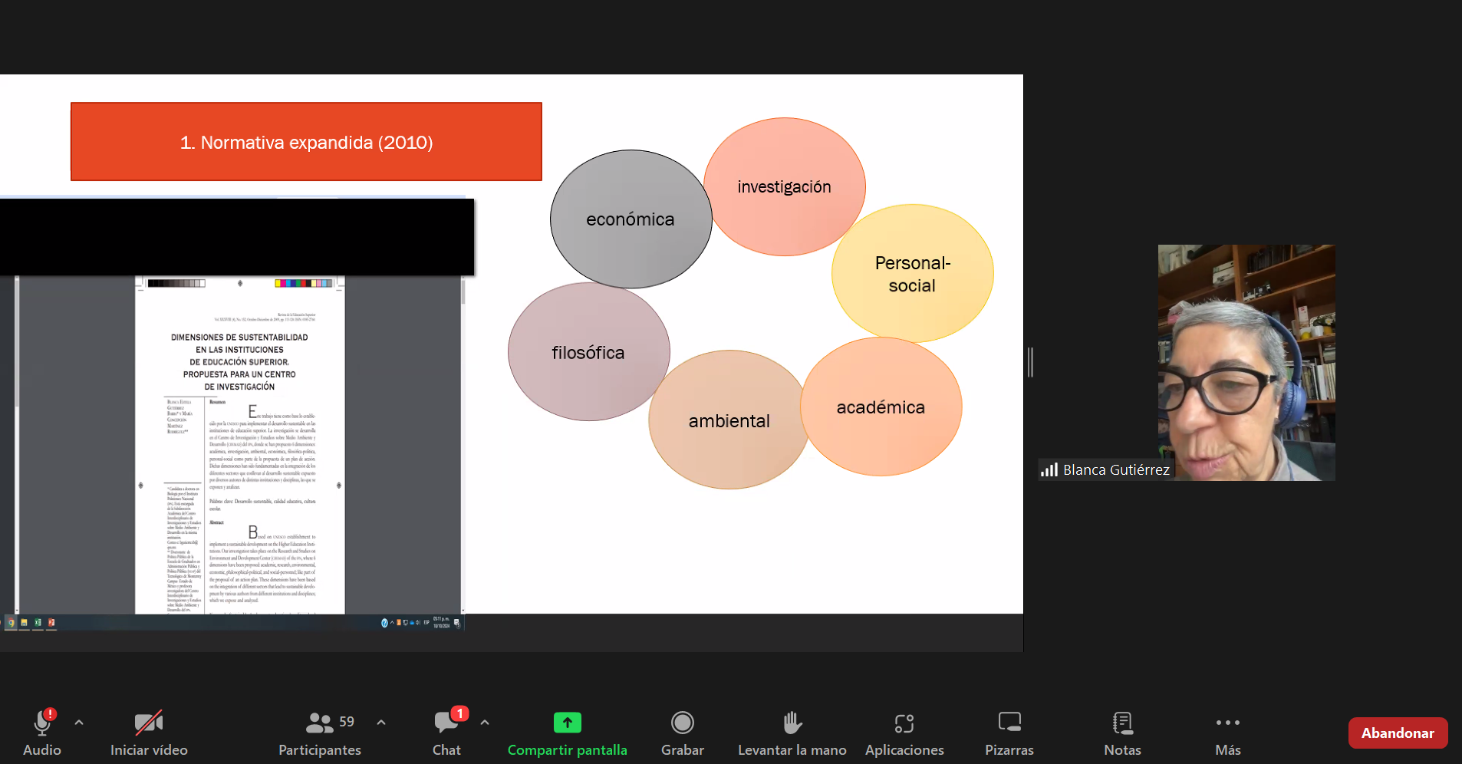1462x764 pixels.
Task: Open the Aplicaciones icon
Action: tap(904, 723)
